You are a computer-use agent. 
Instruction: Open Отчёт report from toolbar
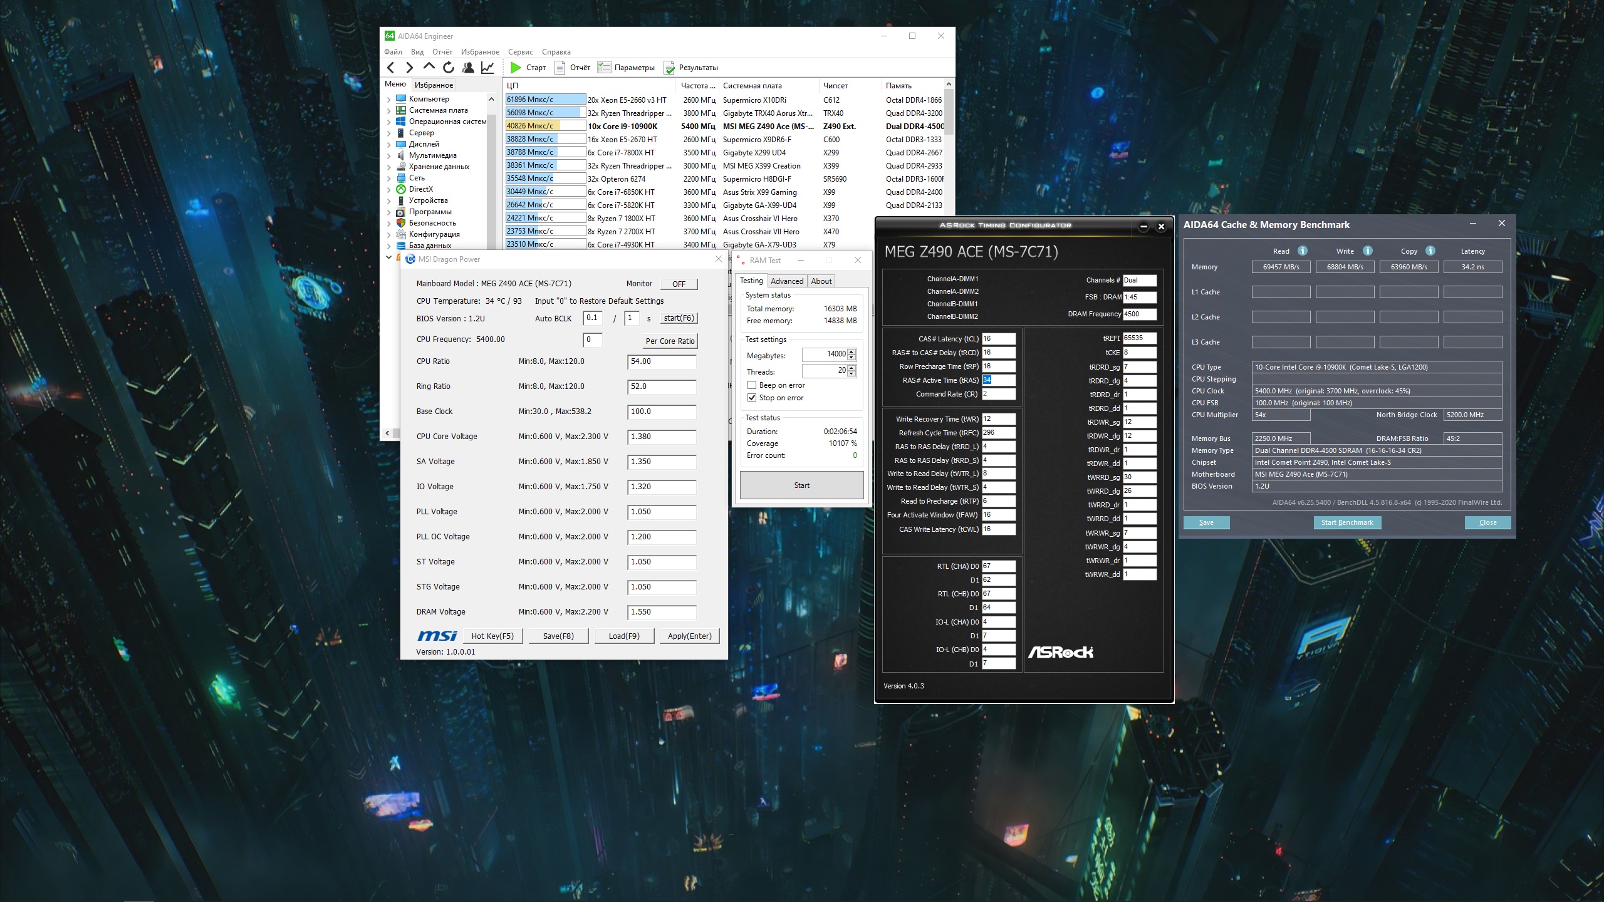[573, 68]
